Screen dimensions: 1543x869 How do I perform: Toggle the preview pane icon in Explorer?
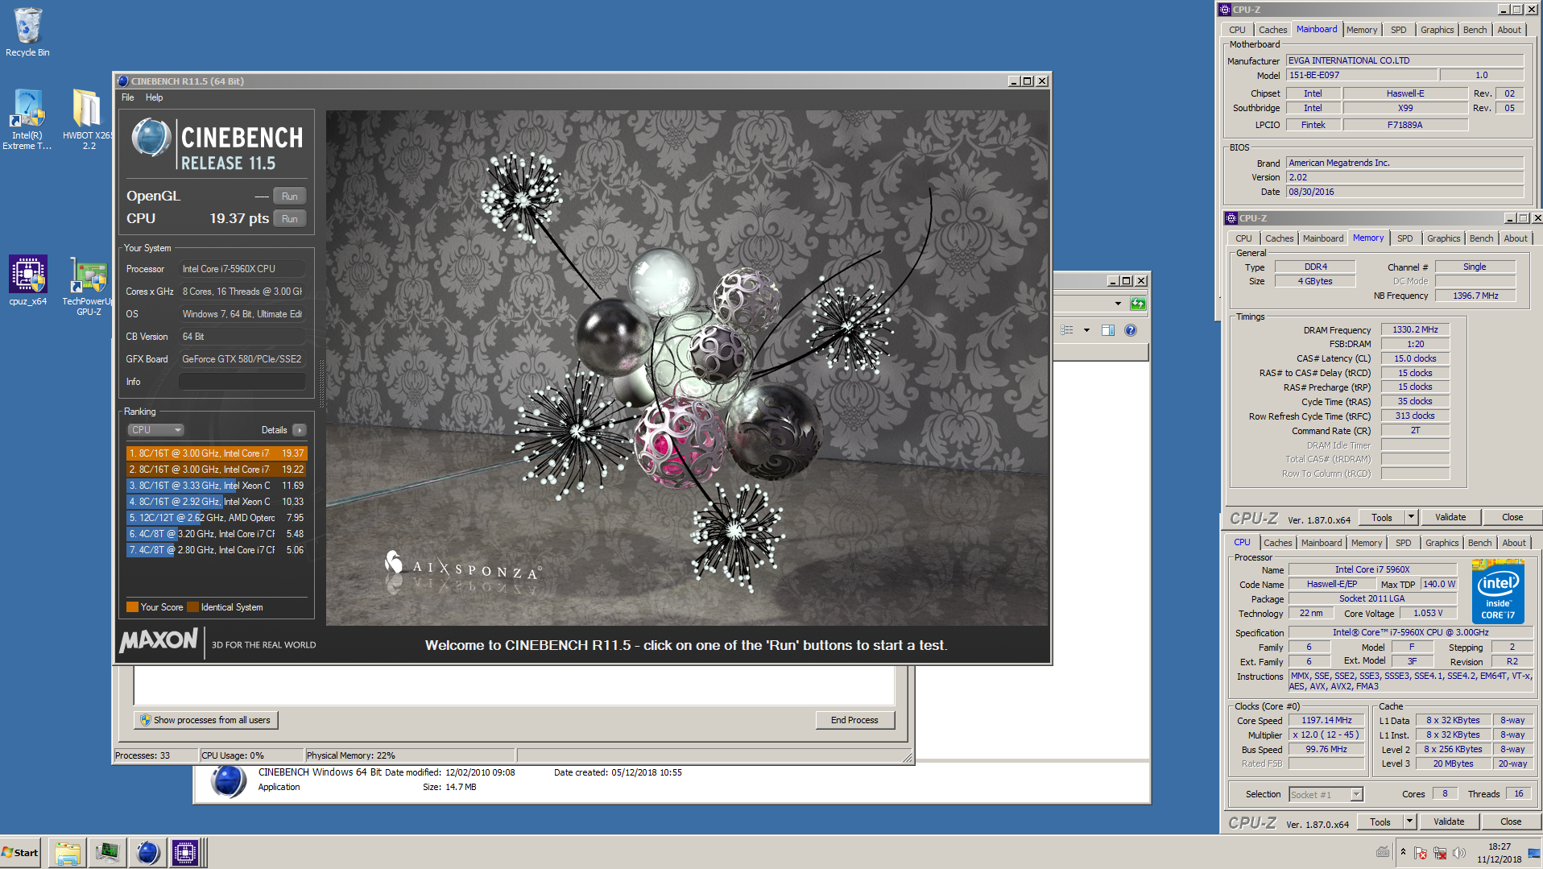click(1108, 330)
